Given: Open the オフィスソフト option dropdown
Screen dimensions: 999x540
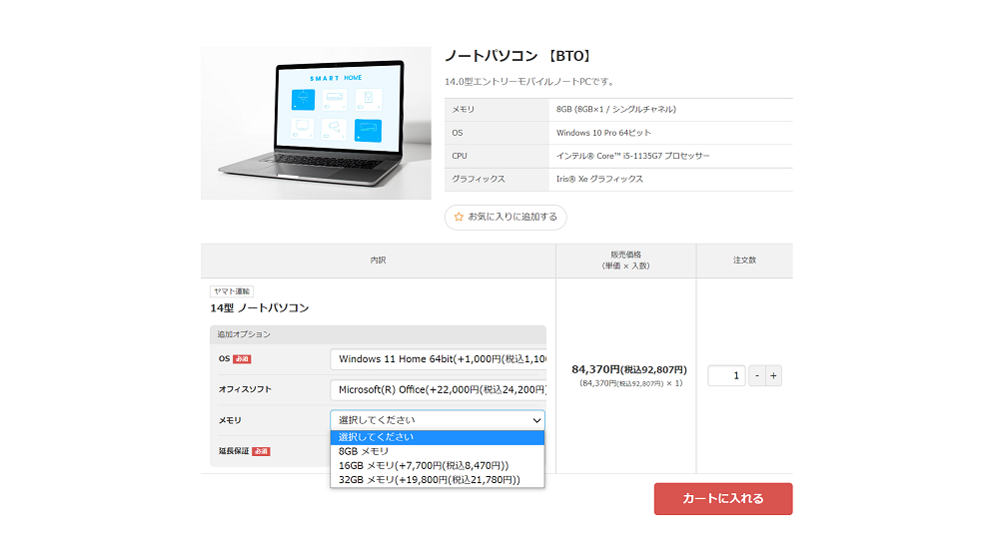Looking at the screenshot, I should 438,389.
